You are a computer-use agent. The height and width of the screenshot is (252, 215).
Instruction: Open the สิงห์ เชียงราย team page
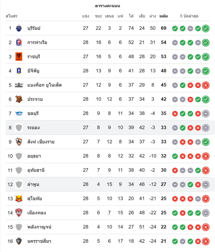(41, 142)
